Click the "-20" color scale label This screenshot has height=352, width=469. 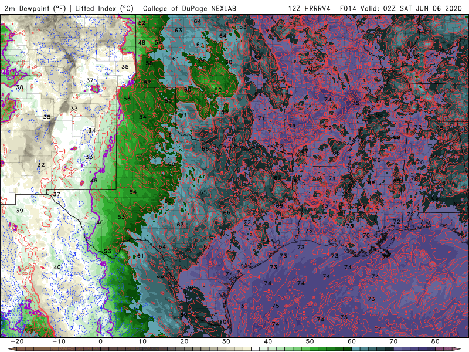point(17,341)
